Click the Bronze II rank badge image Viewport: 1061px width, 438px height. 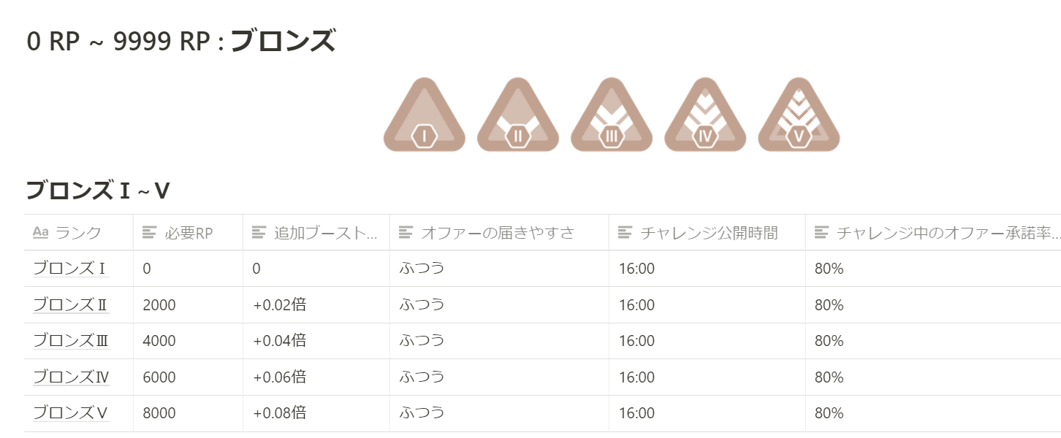point(517,117)
